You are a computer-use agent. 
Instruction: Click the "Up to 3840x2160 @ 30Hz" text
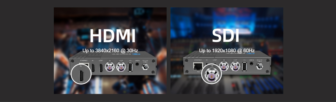110,51
